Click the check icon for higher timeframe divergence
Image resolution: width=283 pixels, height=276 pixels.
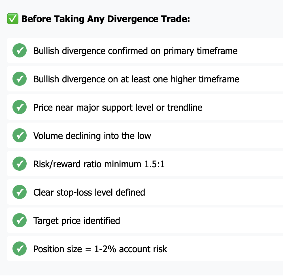click(x=20, y=79)
